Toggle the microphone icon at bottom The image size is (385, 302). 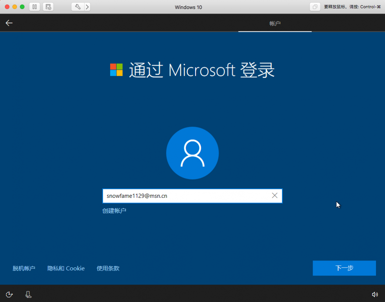pos(28,294)
